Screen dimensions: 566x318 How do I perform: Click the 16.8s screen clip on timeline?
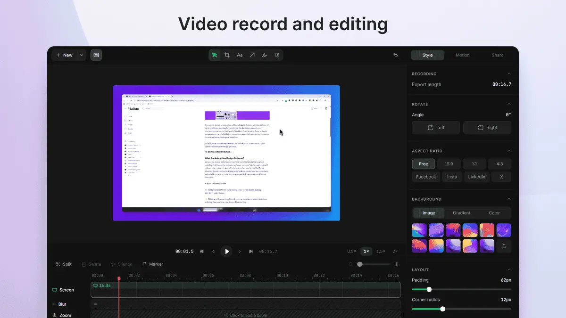pos(246,290)
